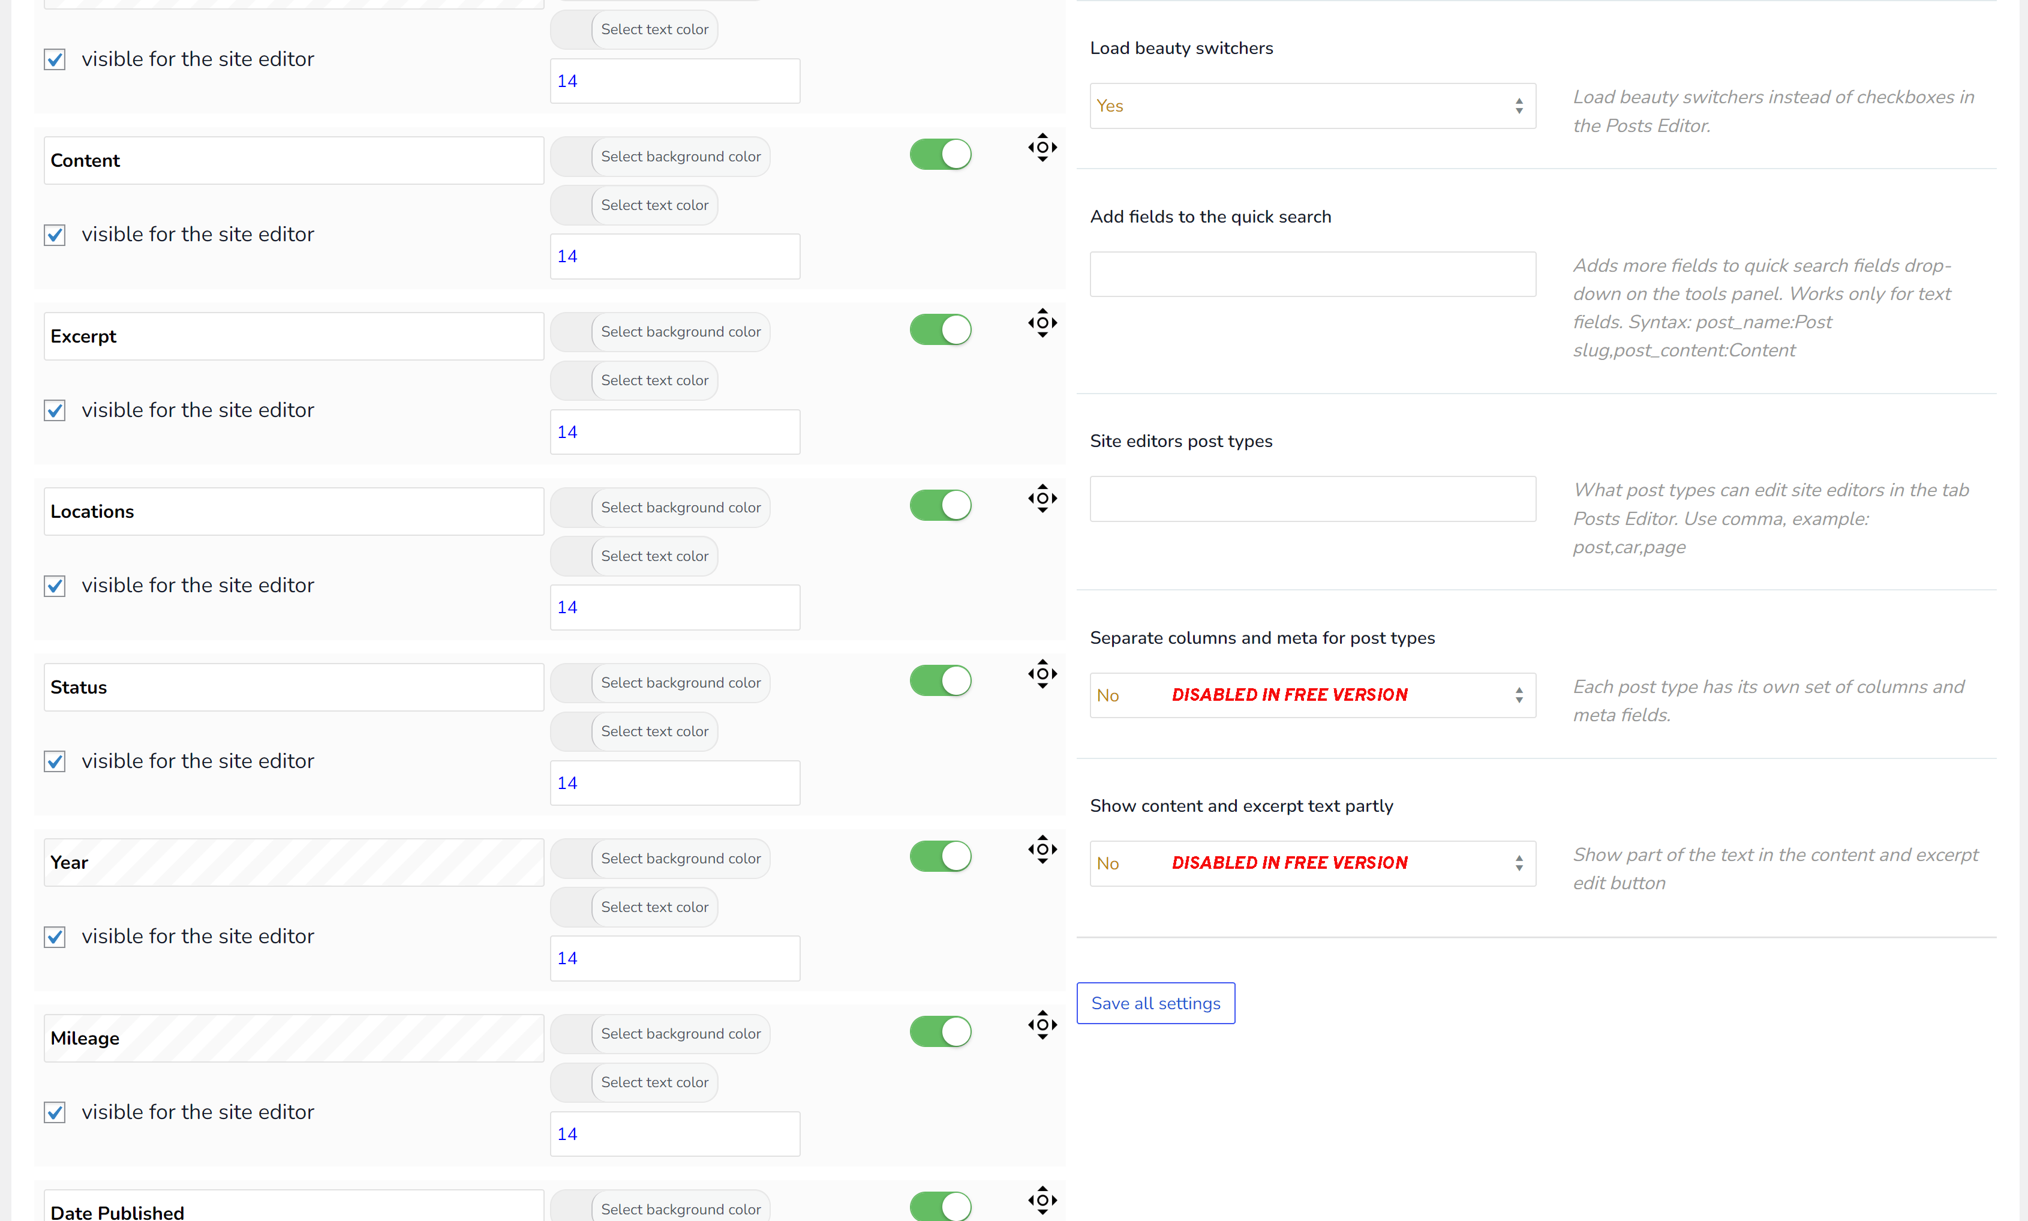Expand Show content and excerpt text partly dropdown
The width and height of the screenshot is (2028, 1221).
pyautogui.click(x=1312, y=863)
